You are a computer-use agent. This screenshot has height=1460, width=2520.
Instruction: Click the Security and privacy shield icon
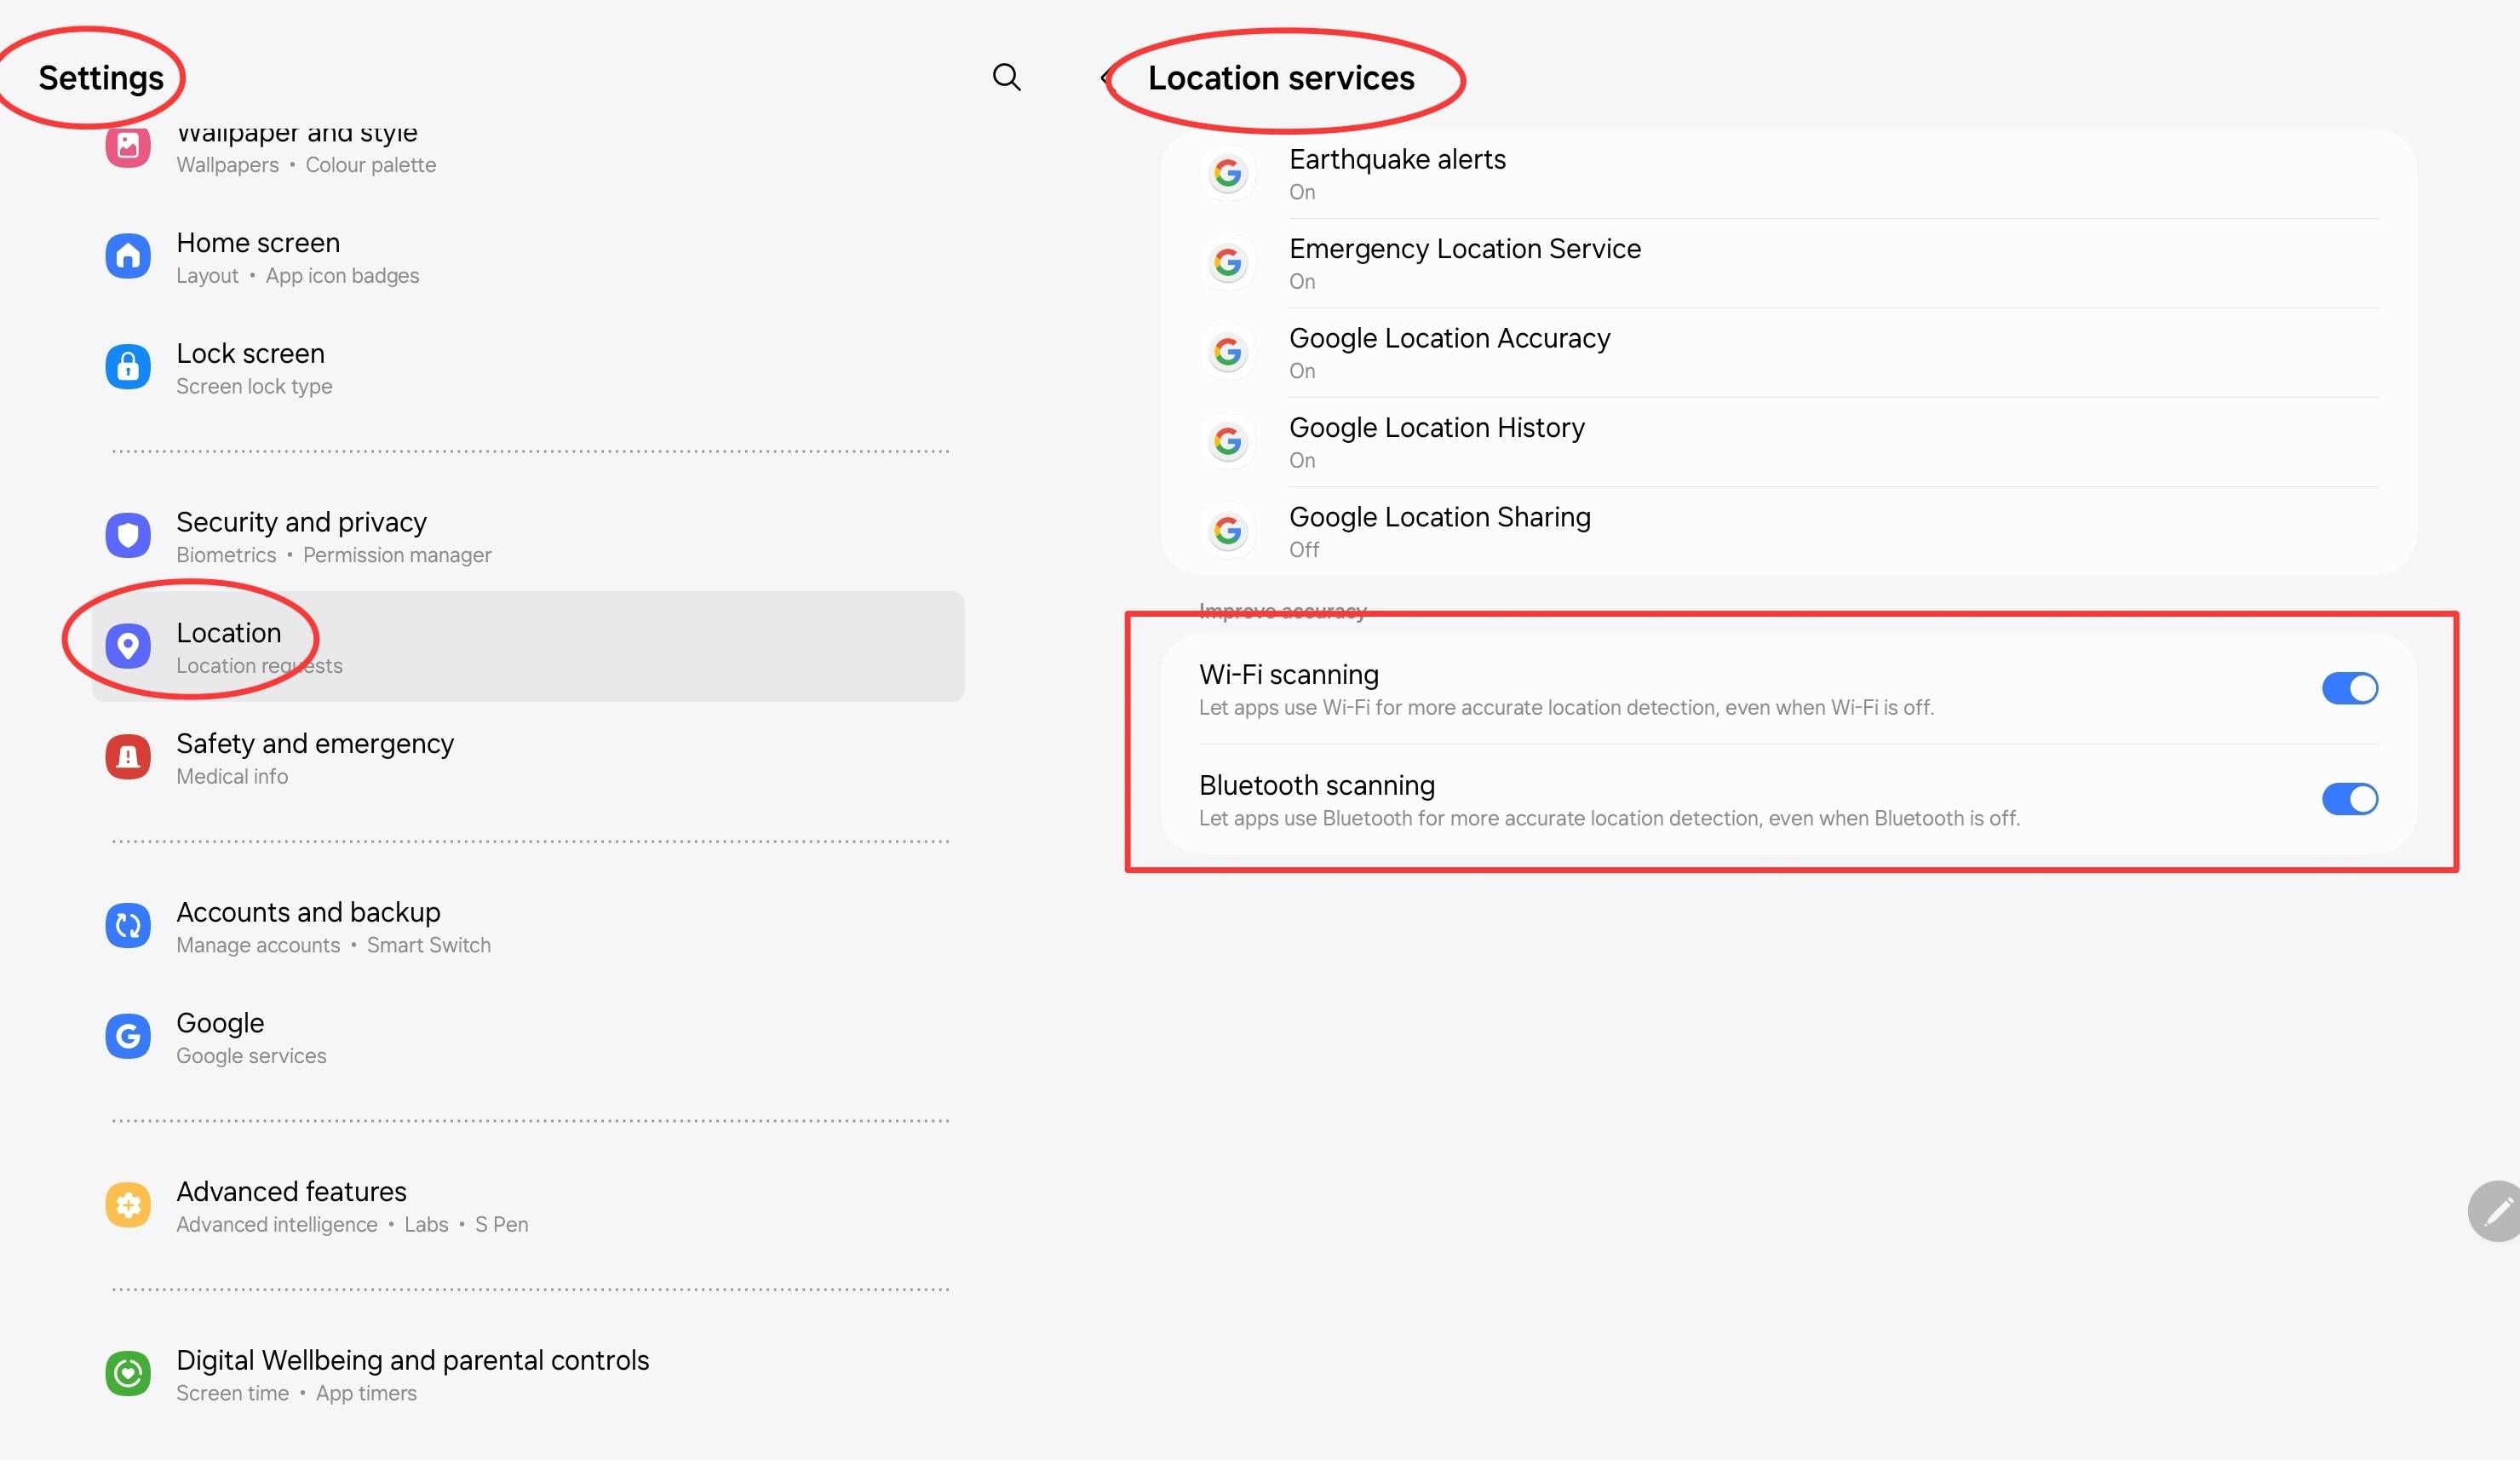[x=128, y=535]
